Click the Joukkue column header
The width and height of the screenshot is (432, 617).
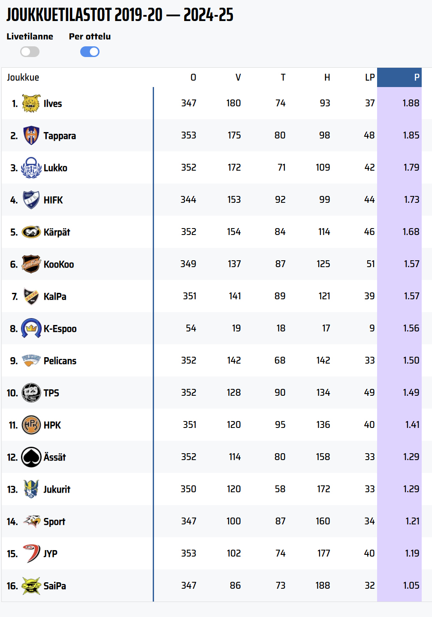tap(23, 78)
